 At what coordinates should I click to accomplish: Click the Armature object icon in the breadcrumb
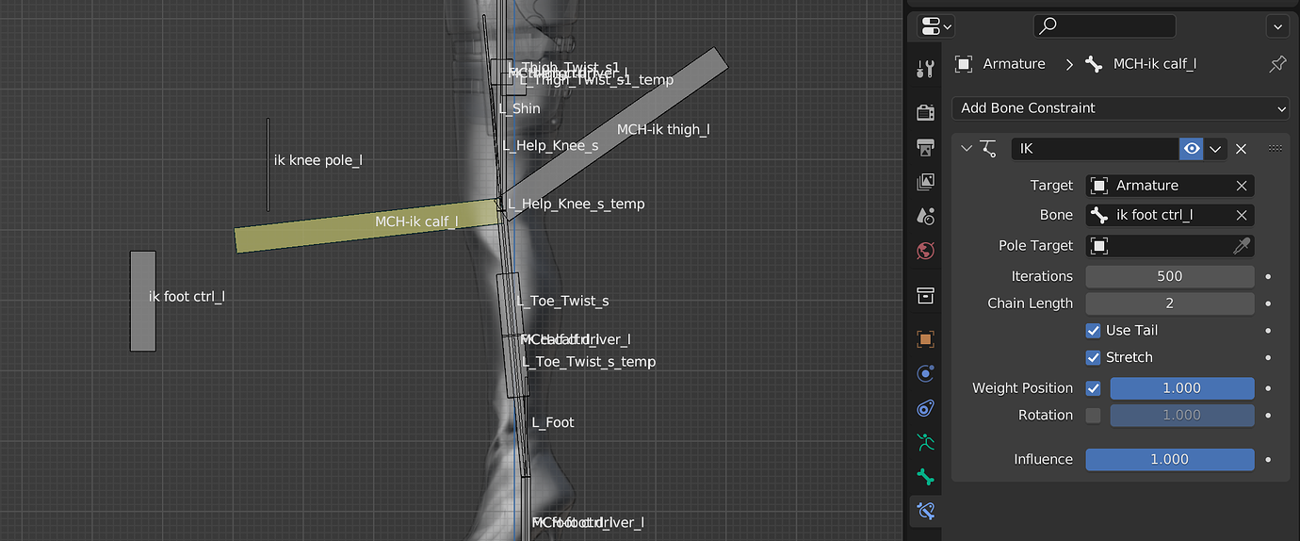pyautogui.click(x=963, y=64)
